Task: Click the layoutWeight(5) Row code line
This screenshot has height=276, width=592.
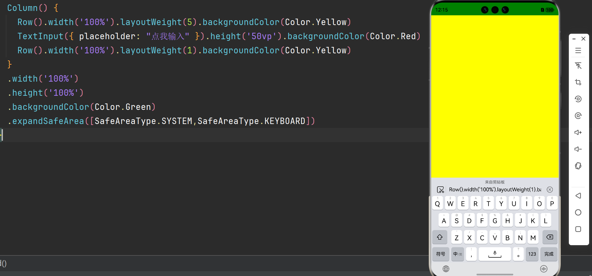Action: click(x=184, y=22)
